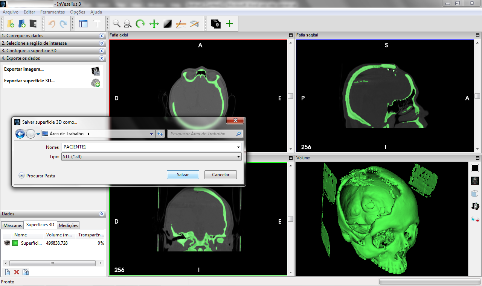The height and width of the screenshot is (286, 482).
Task: Select the slice scroll tool icon
Action: click(216, 24)
